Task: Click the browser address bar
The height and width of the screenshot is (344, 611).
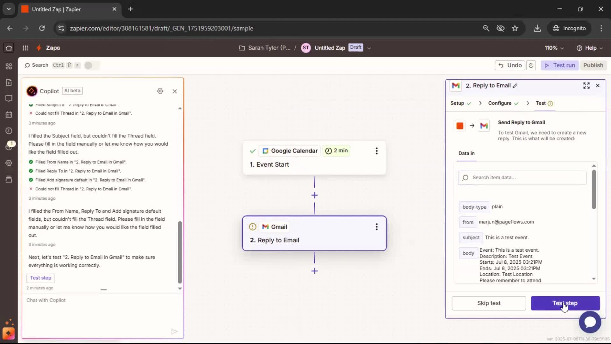Action: tap(270, 28)
